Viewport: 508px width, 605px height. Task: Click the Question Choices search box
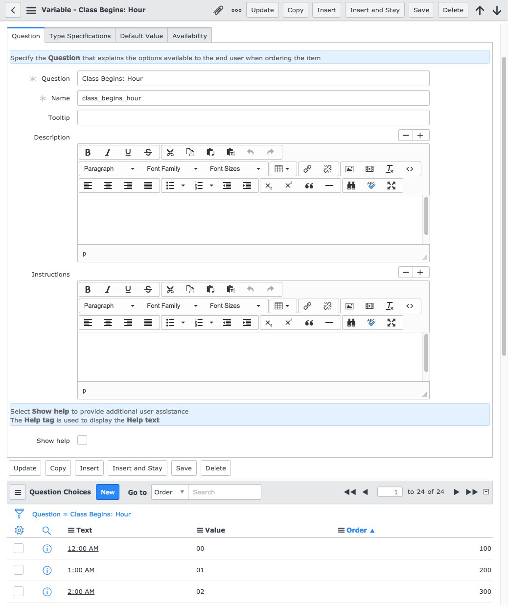225,492
